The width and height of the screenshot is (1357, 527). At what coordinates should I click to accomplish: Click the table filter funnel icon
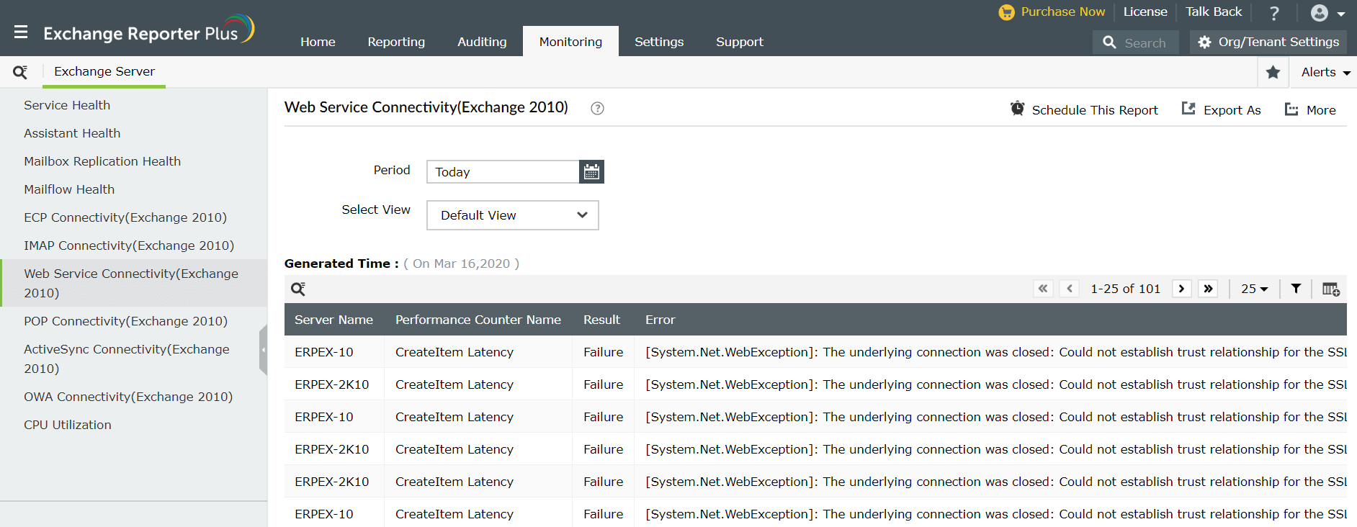1296,289
